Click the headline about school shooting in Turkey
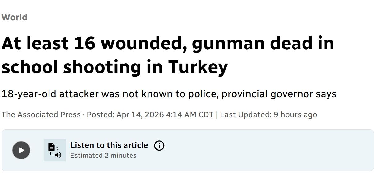Image resolution: width=374 pixels, height=179 pixels. (168, 55)
